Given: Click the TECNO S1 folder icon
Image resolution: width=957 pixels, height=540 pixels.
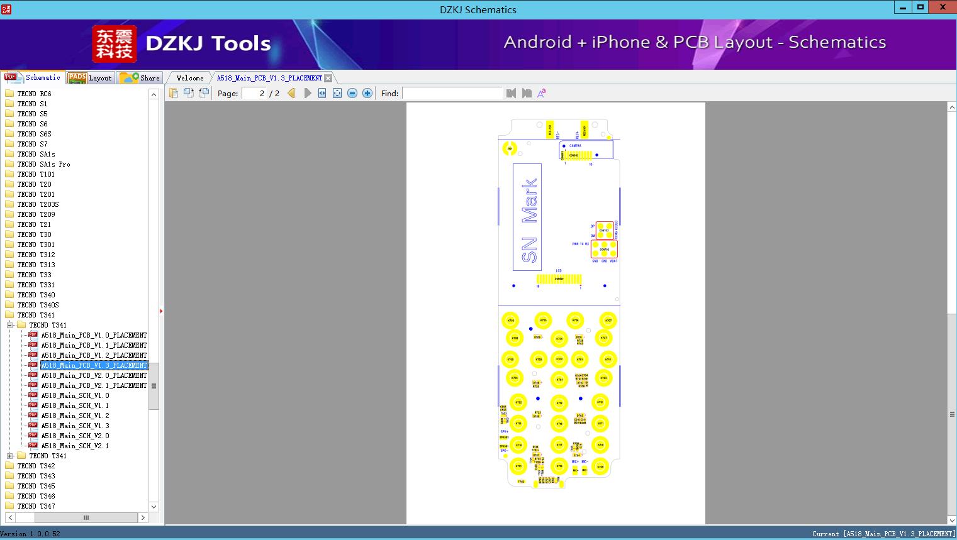Looking at the screenshot, I should (9, 103).
